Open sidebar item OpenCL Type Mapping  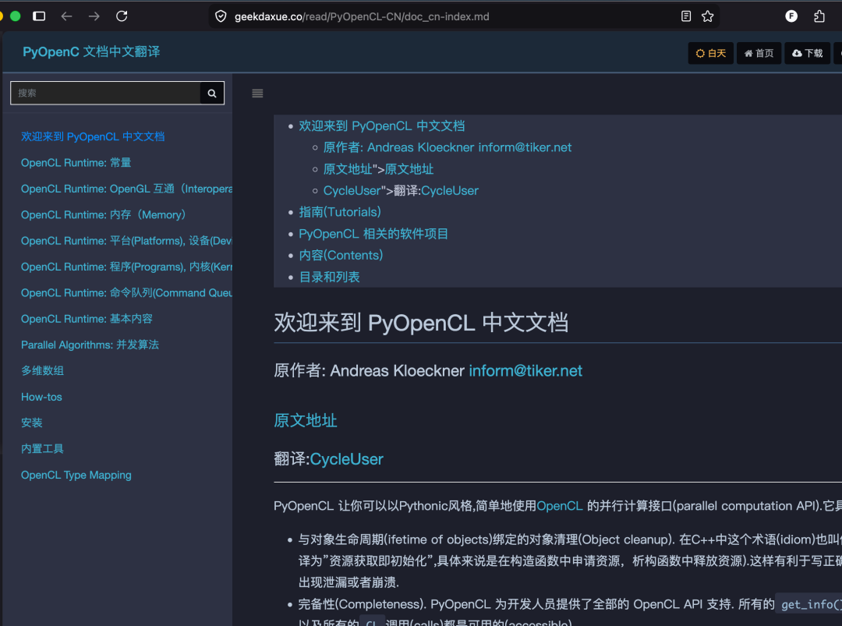tap(76, 475)
